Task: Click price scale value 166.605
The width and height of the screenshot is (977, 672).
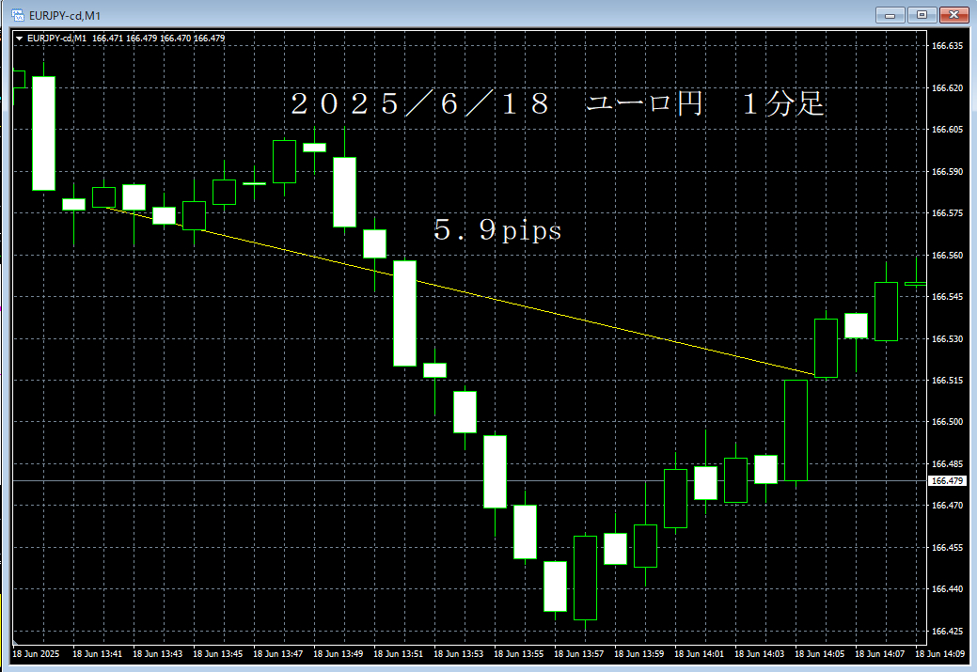Action: [x=947, y=130]
